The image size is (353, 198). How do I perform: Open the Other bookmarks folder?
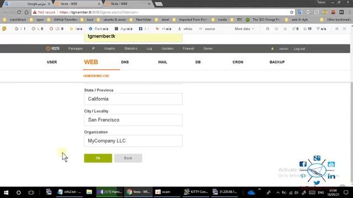coord(336,20)
